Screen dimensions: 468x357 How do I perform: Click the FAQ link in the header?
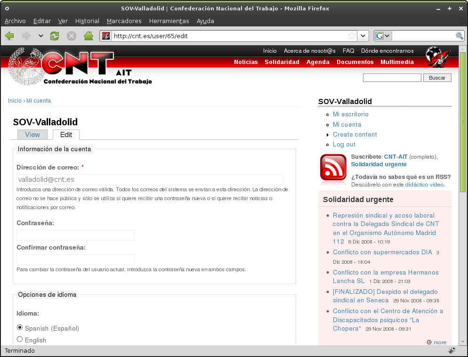[x=348, y=51]
